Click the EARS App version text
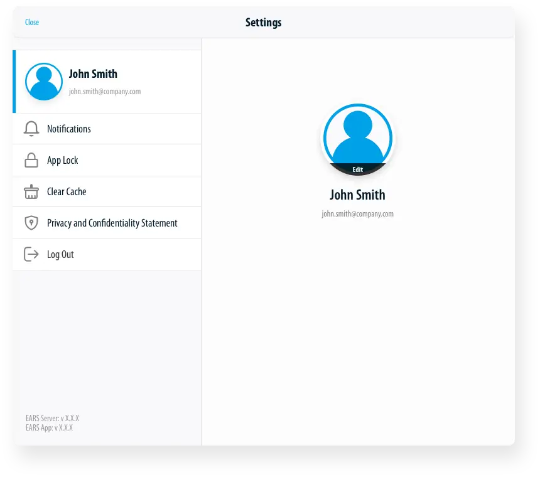540x477 pixels. click(x=49, y=427)
